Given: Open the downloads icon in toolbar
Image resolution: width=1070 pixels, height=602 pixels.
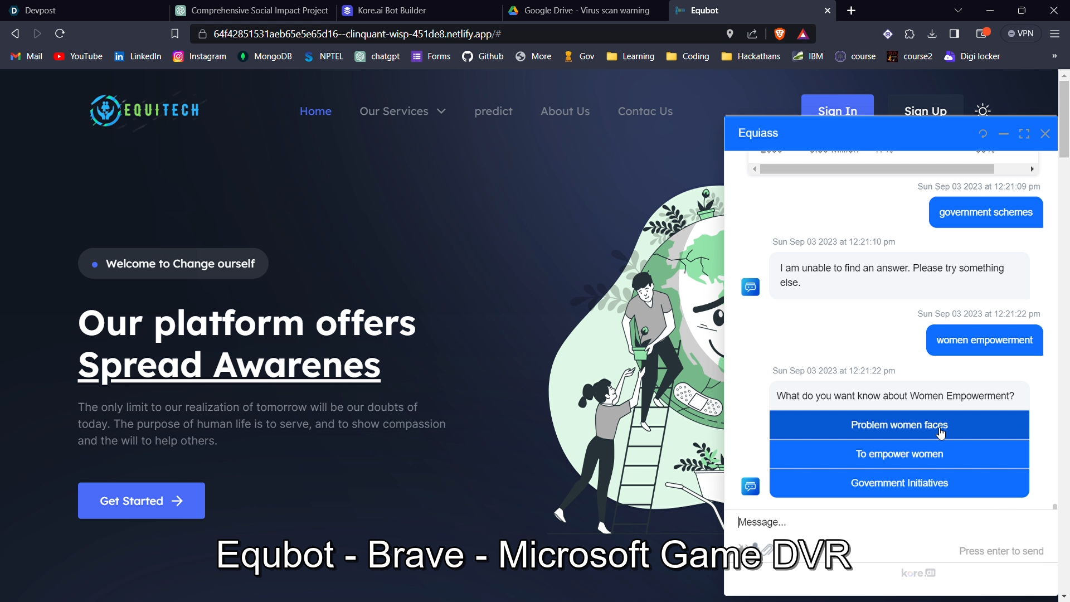Looking at the screenshot, I should click(932, 34).
